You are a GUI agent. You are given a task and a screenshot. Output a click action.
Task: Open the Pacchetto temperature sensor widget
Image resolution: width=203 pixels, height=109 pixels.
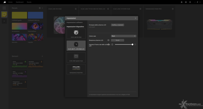click(x=35, y=64)
